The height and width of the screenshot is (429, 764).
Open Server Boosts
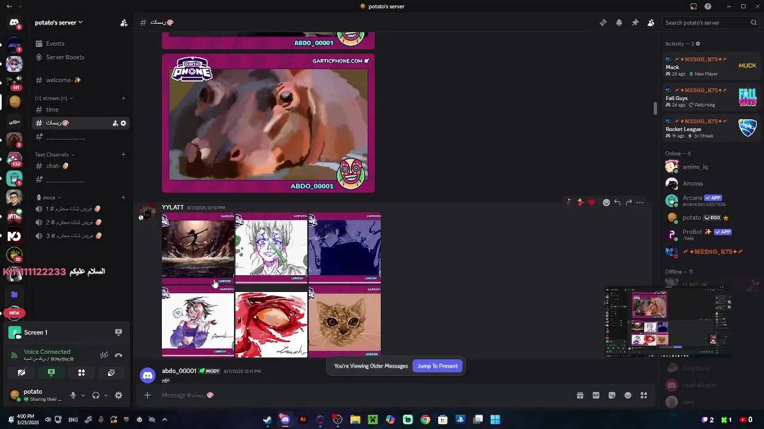pos(64,57)
